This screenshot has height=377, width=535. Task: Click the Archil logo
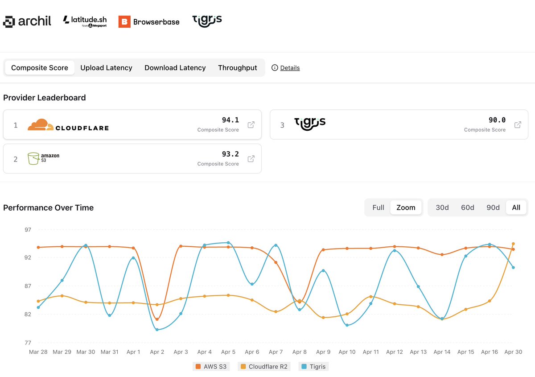pos(27,21)
